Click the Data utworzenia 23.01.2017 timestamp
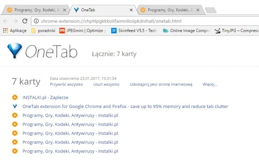The height and width of the screenshot is (162, 259). 83,78
